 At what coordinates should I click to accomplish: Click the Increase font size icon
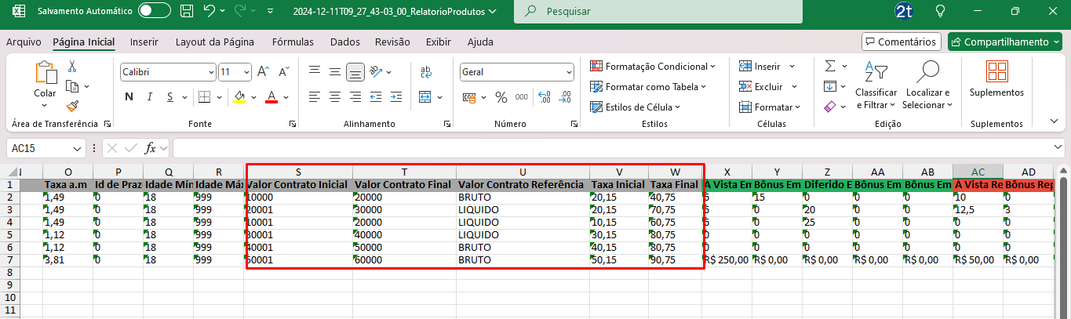(264, 72)
